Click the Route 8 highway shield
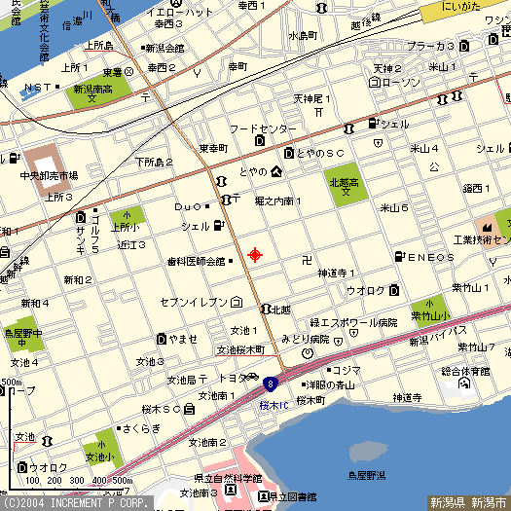The height and width of the screenshot is (511, 511). tap(271, 384)
